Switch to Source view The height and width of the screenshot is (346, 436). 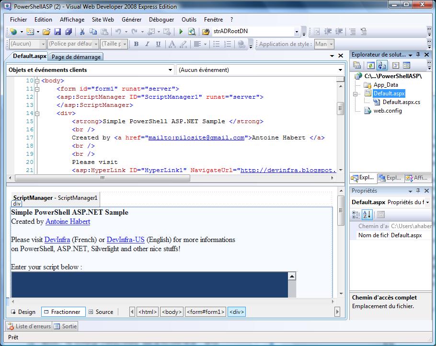pyautogui.click(x=101, y=312)
